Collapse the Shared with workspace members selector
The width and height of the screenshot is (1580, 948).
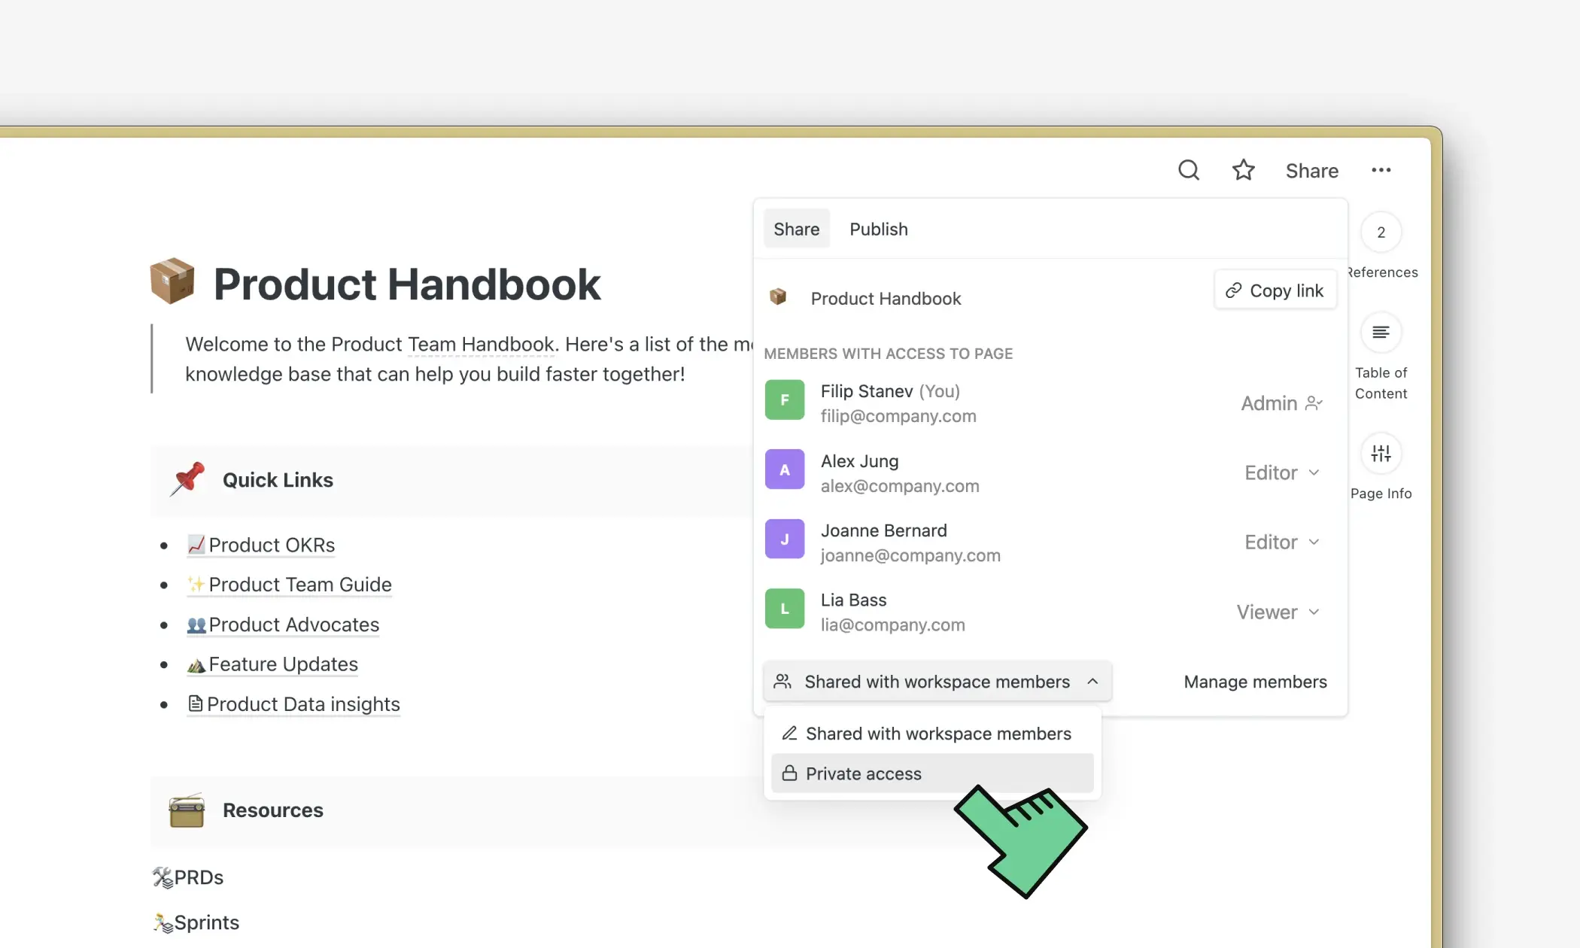[1092, 681]
